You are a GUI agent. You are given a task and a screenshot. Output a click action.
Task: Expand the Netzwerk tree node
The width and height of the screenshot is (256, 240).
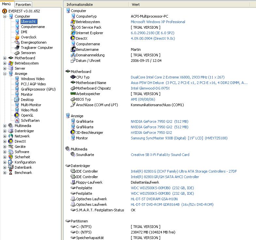[x=5, y=136]
